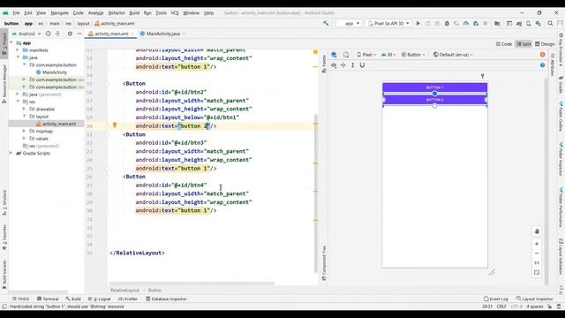Open the Profile app gauge icon
The image size is (565, 318).
(466, 24)
